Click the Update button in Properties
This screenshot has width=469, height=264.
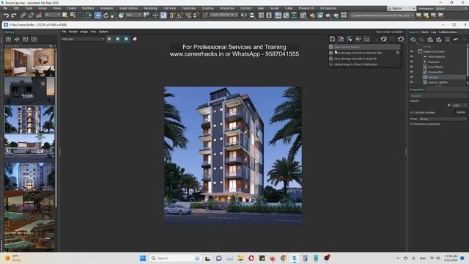(x=461, y=112)
